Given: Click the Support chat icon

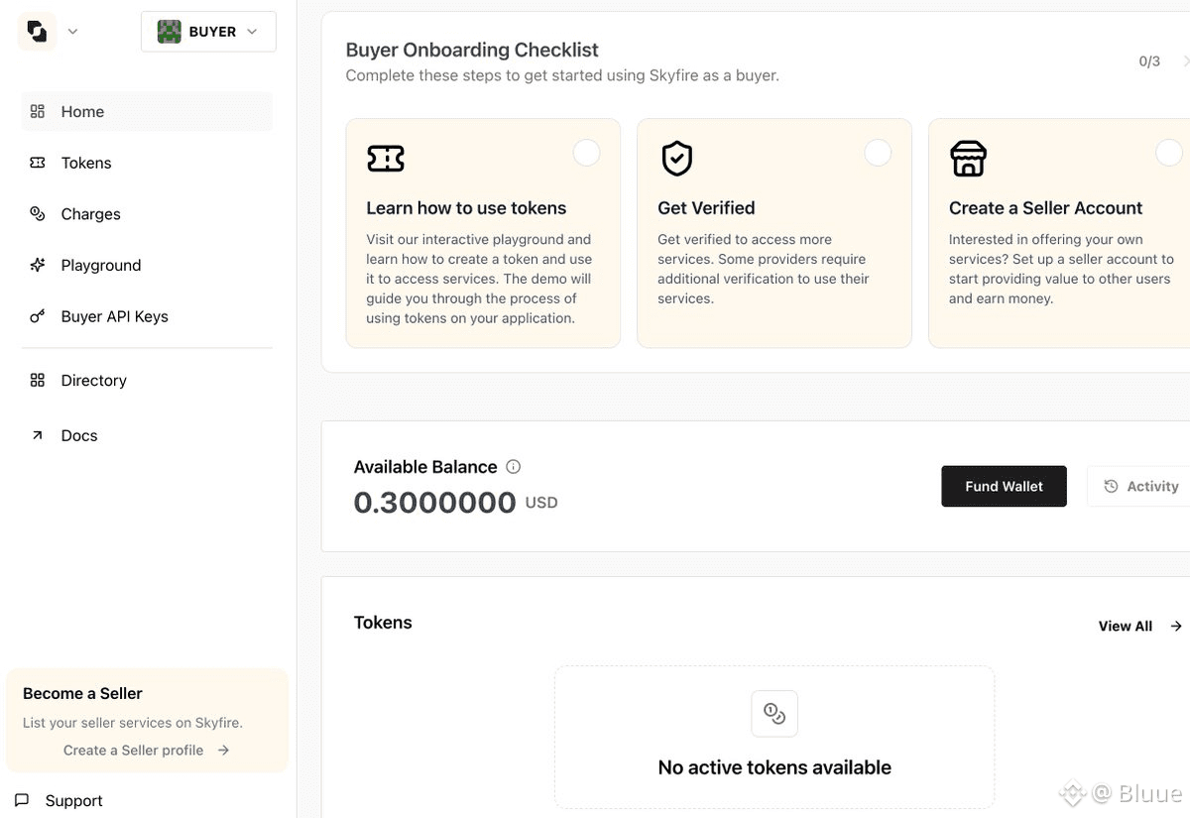Looking at the screenshot, I should [23, 800].
